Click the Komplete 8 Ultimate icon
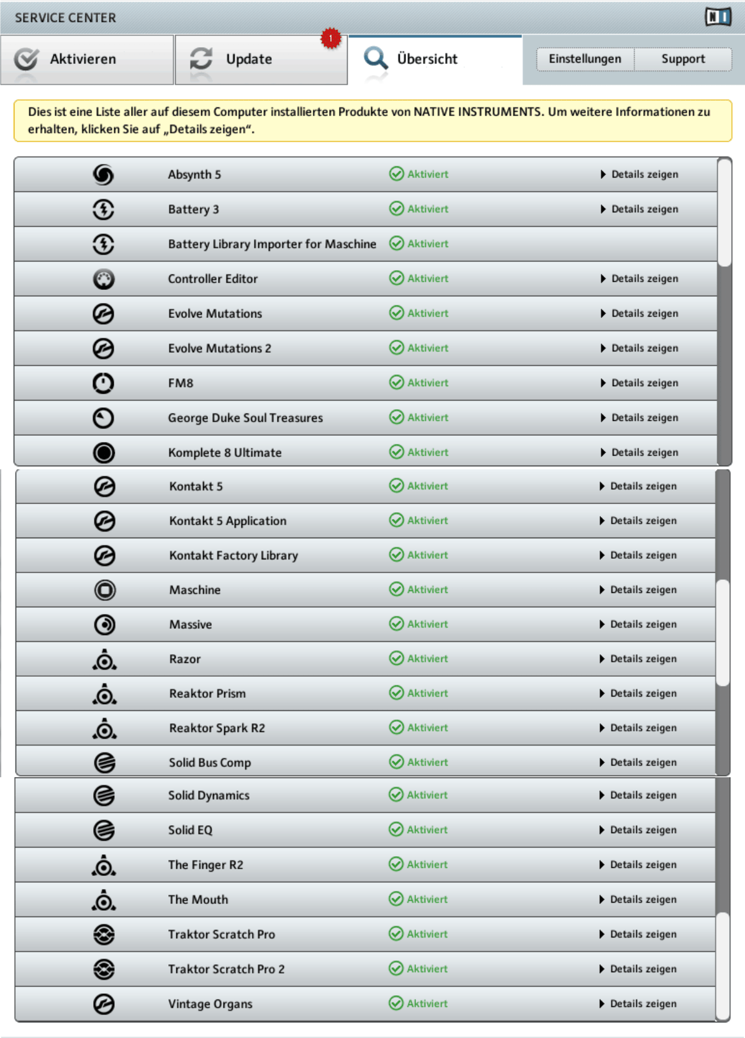745x1038 pixels. [x=103, y=453]
